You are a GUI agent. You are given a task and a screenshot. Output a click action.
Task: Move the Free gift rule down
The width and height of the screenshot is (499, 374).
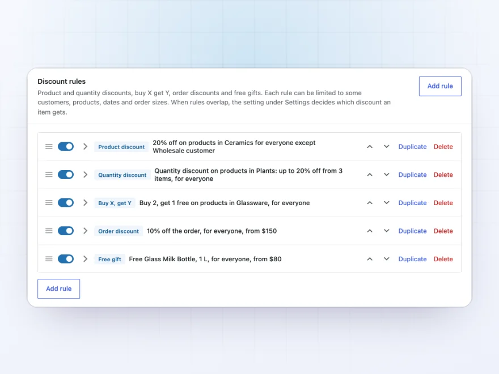click(386, 259)
